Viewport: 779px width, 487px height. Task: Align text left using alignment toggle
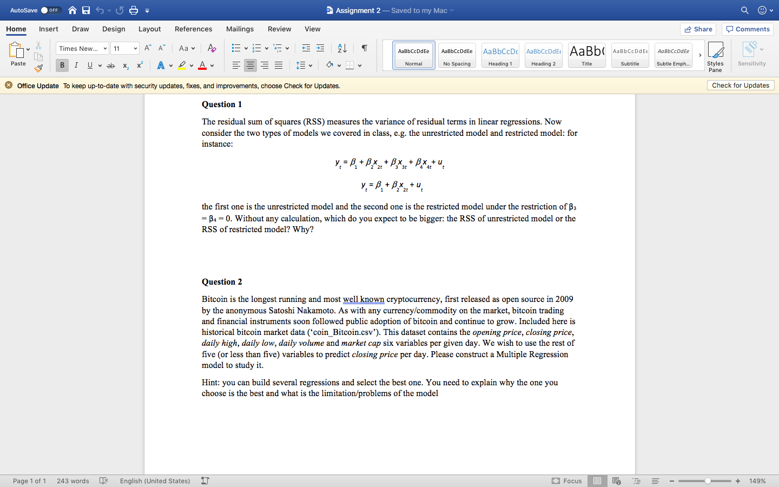[x=236, y=65]
